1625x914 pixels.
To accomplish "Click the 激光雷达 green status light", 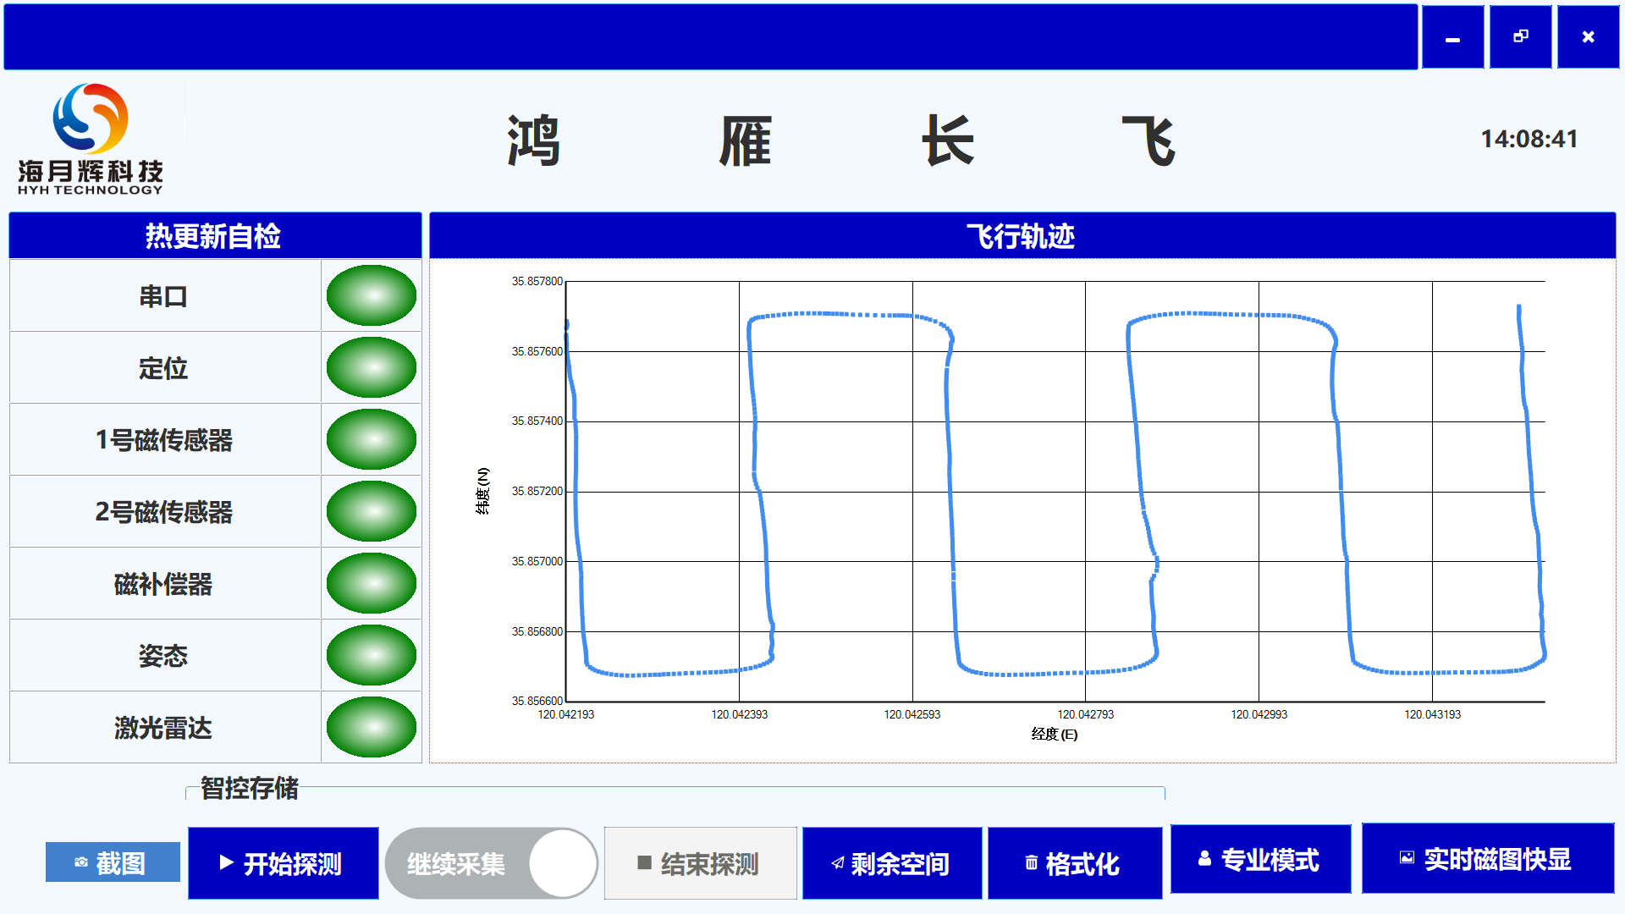I will 371,727.
